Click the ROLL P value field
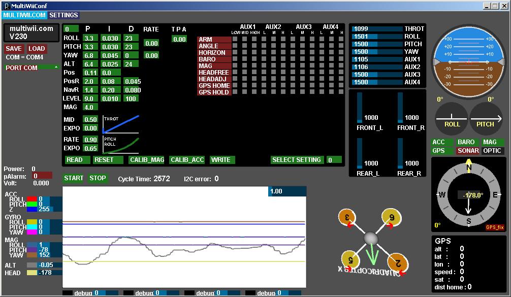Screen dimensions: 511x297 tap(90, 38)
